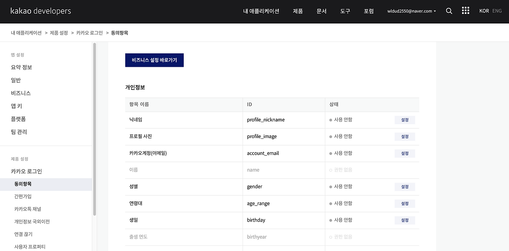Click 권한 없음 status in 이름 row
Screen dimensions: 509x251
341,170
